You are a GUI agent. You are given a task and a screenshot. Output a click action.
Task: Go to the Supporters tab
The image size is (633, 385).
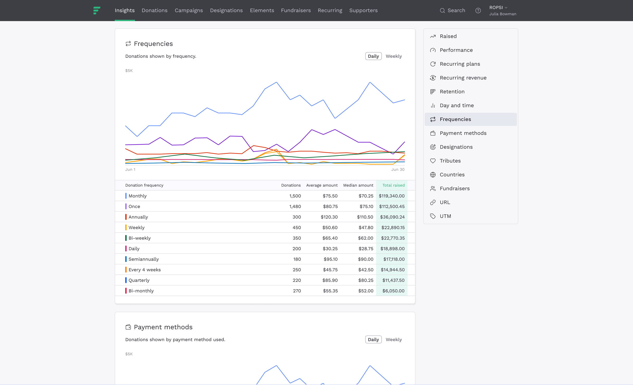tap(363, 10)
